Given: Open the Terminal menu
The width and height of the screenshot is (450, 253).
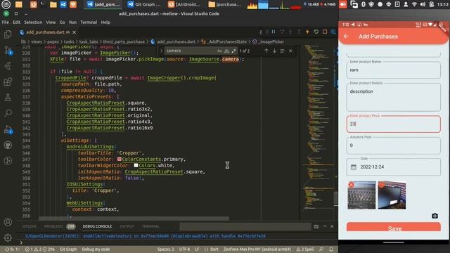Looking at the screenshot, I should click(89, 22).
